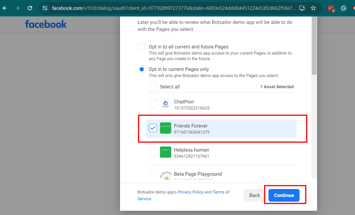Open the Privacy Policy link
355x215 pixels.
click(x=190, y=192)
